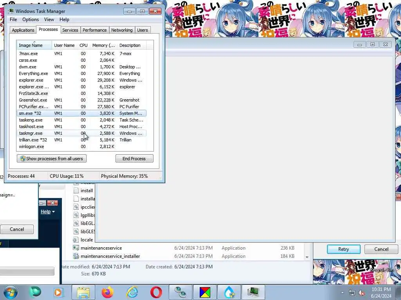Open Internet Explorer from the taskbar
Screen dimensions: 401x300
132,292
